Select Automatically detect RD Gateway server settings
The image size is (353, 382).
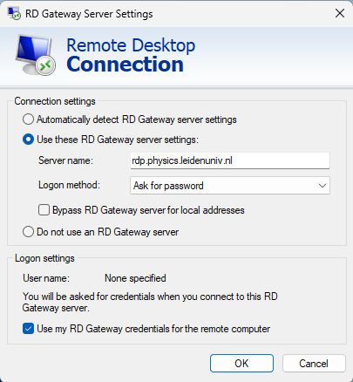pyautogui.click(x=28, y=119)
